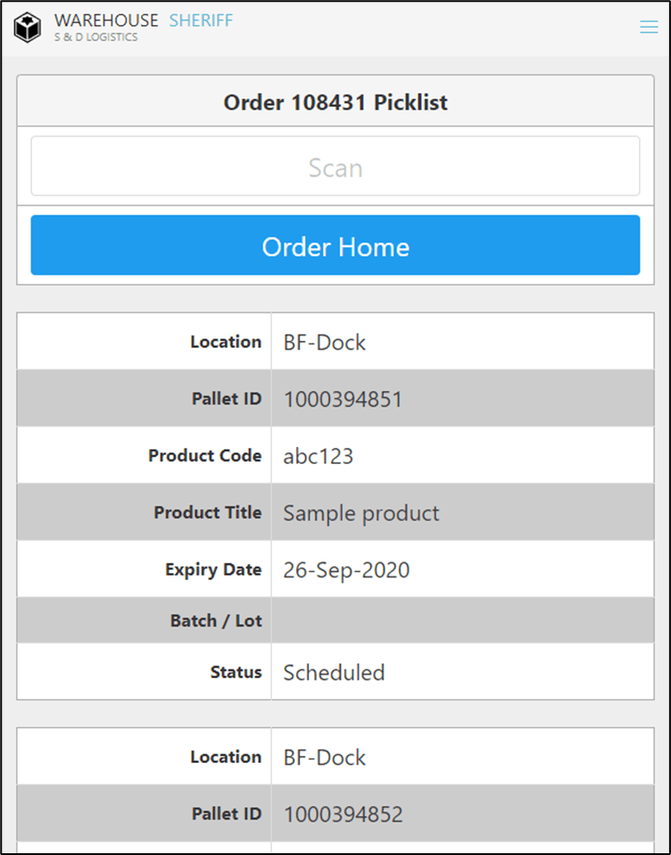The width and height of the screenshot is (671, 855).
Task: Click BF-Dock location for pallet 1000394851
Action: 324,342
